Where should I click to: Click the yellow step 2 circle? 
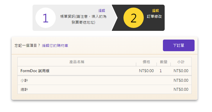(x=134, y=18)
